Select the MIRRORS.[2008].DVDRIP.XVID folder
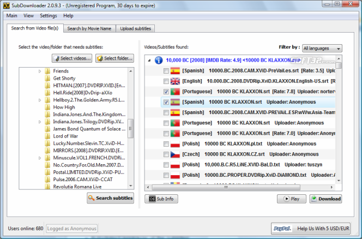 (88, 151)
